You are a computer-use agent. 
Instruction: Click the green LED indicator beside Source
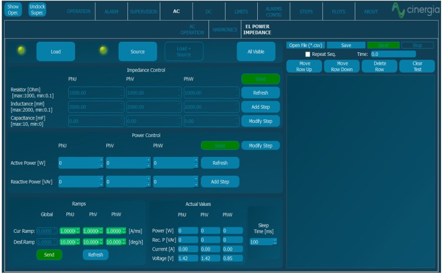pyautogui.click(x=102, y=51)
